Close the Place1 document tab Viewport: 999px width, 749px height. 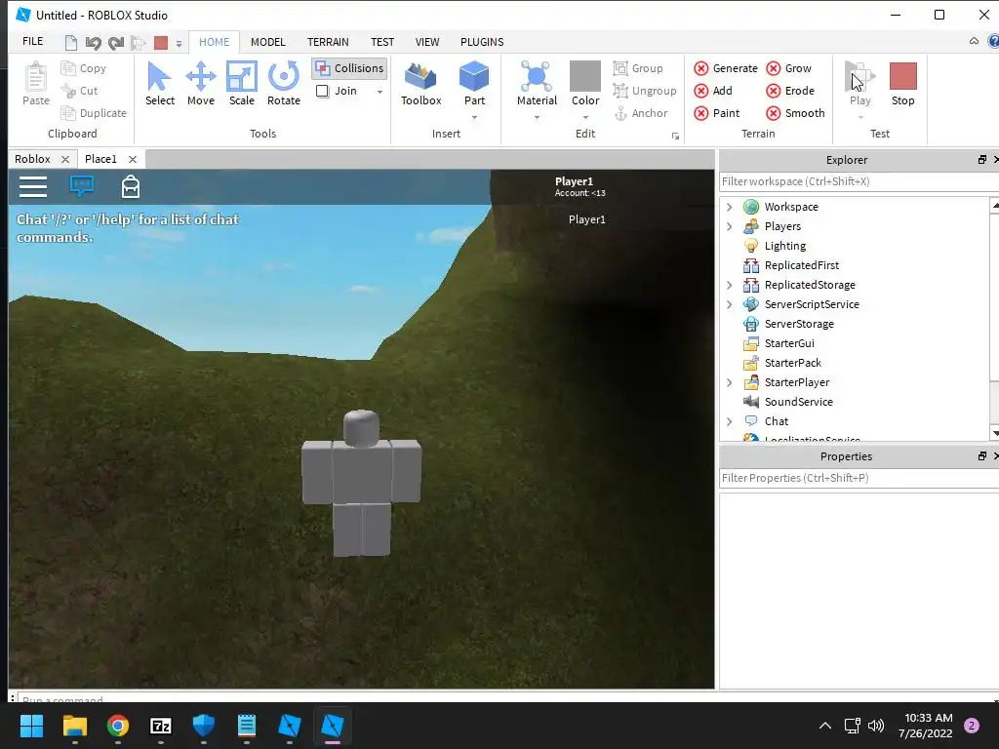pos(133,159)
